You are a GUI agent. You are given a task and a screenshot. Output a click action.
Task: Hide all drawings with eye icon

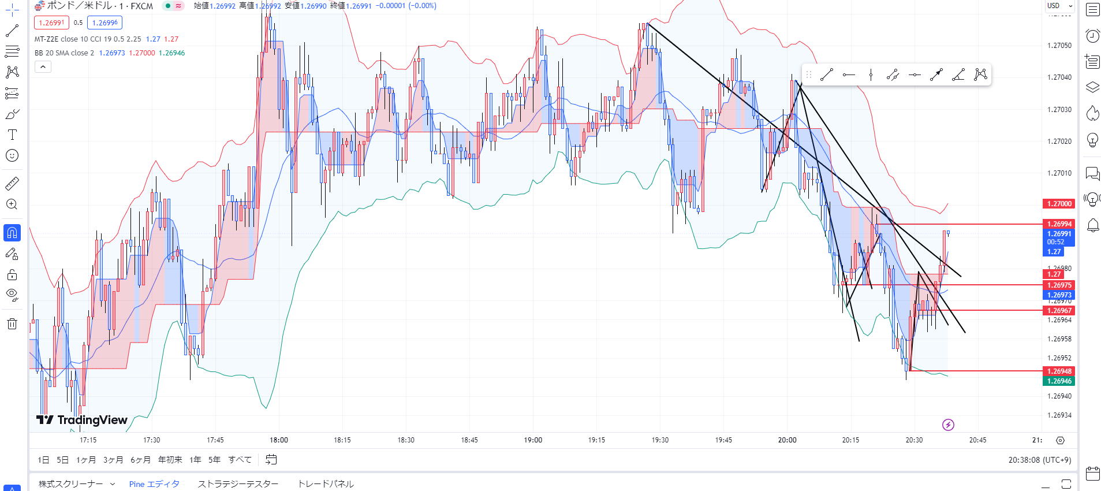pyautogui.click(x=12, y=295)
